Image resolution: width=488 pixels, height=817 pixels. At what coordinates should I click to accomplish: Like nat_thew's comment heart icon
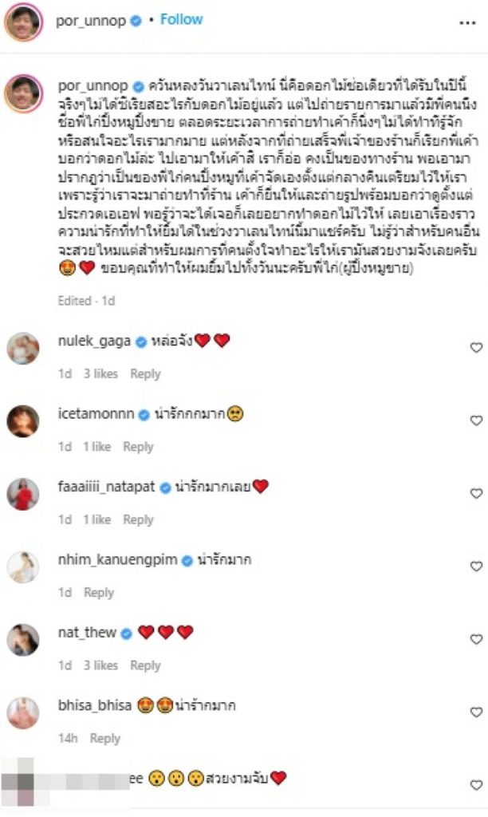pos(476,639)
